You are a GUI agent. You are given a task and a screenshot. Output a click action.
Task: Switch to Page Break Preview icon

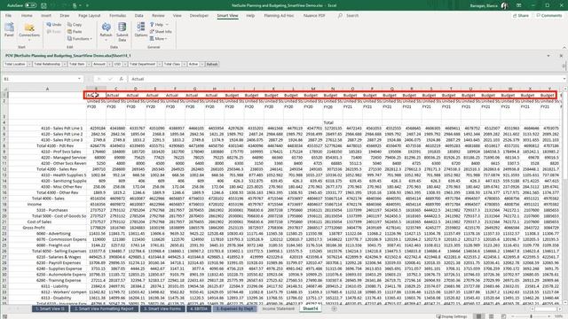(503, 316)
